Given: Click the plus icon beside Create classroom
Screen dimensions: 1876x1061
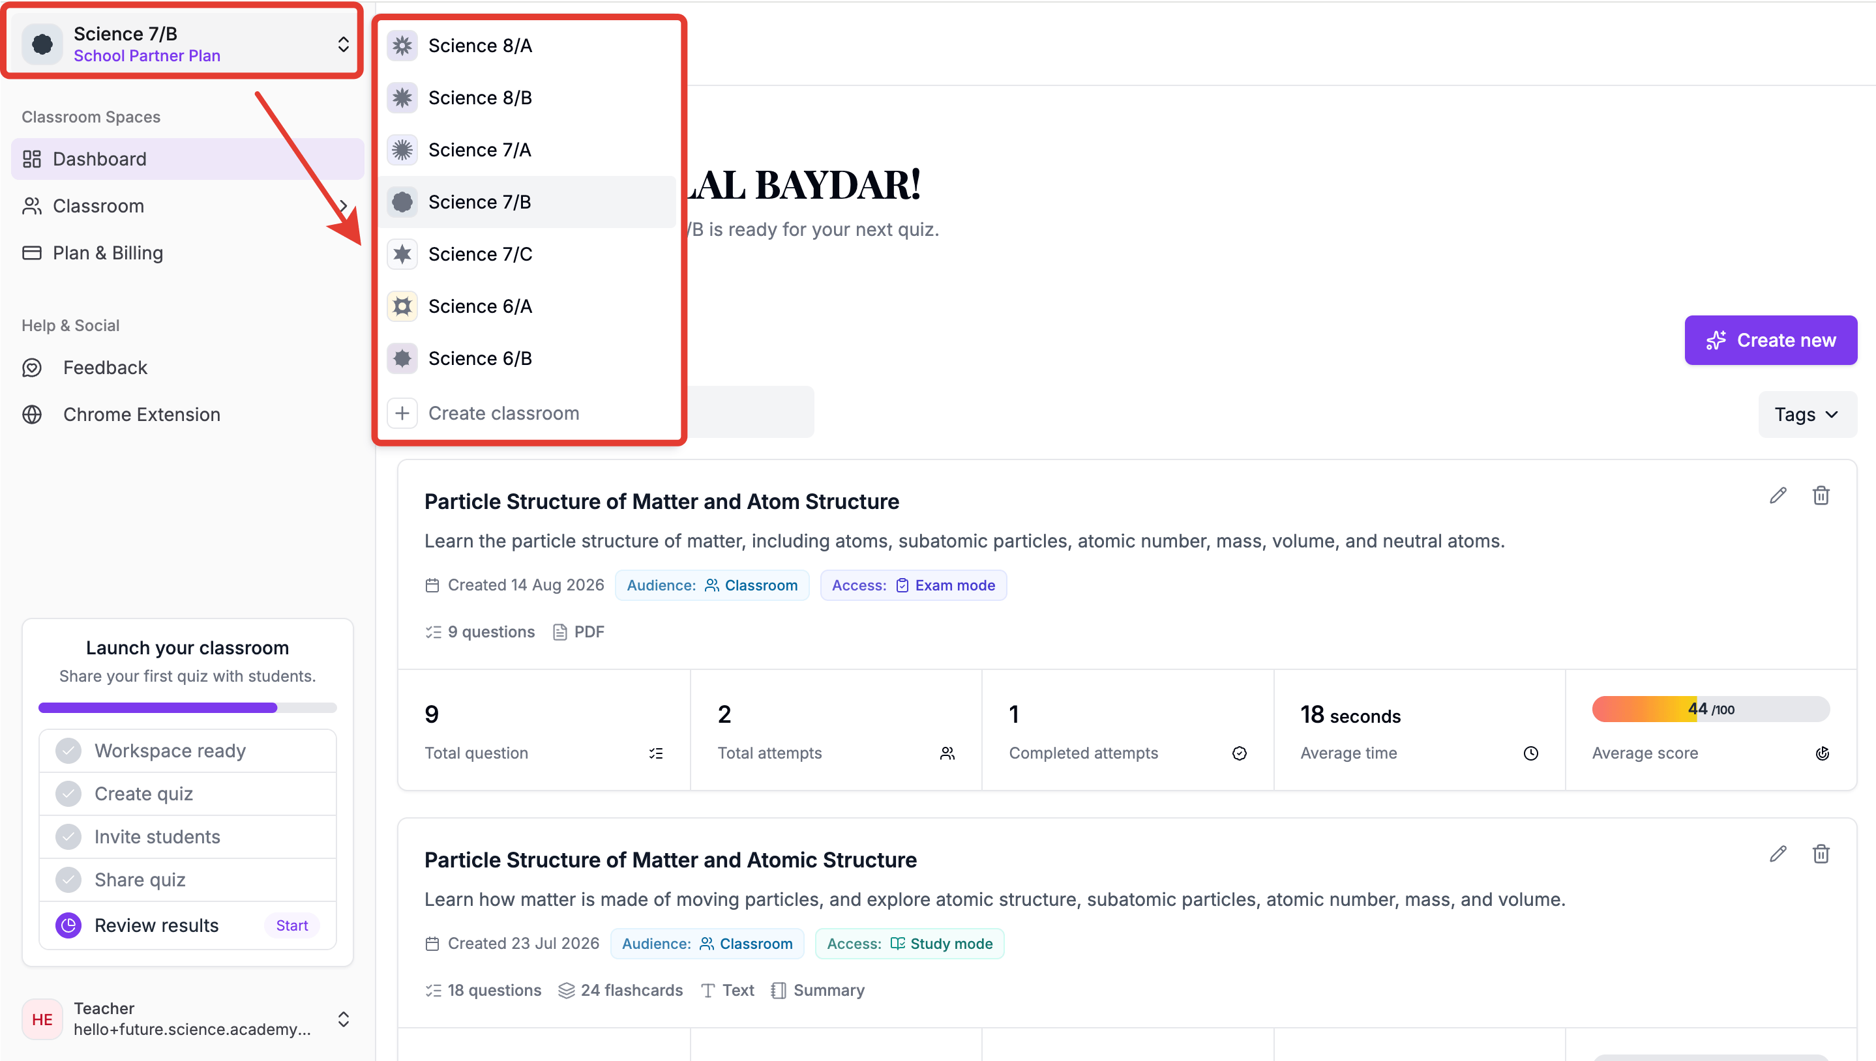Looking at the screenshot, I should click(402, 413).
